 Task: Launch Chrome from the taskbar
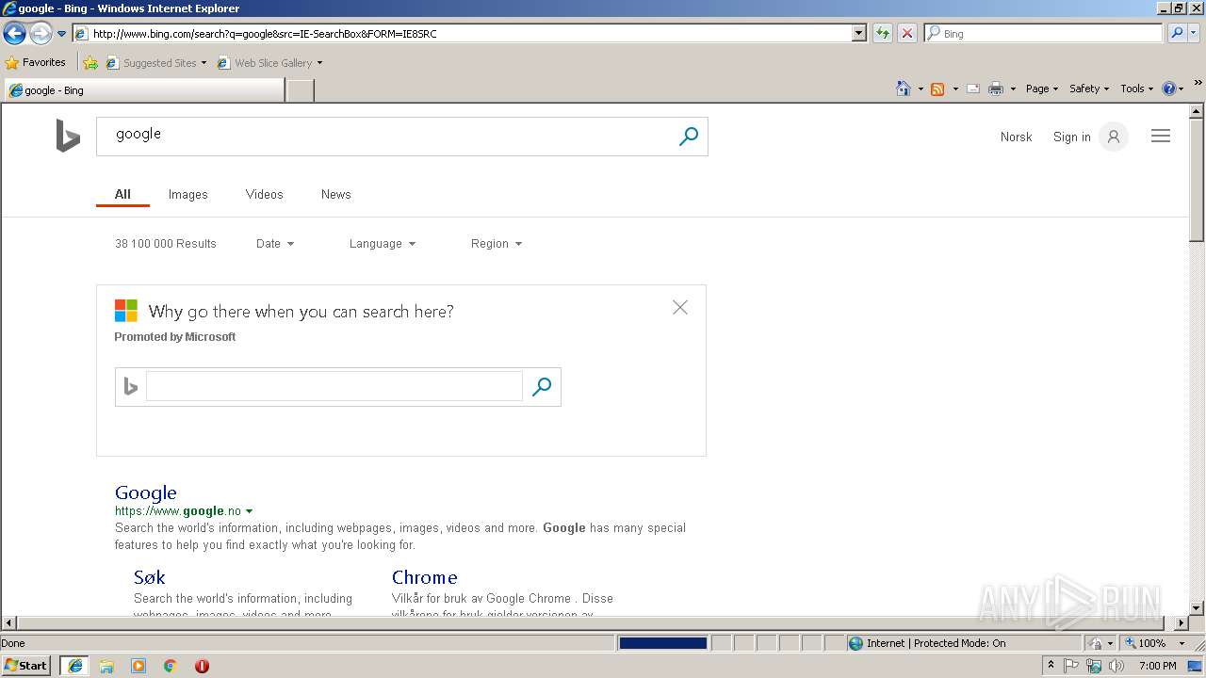(x=171, y=666)
